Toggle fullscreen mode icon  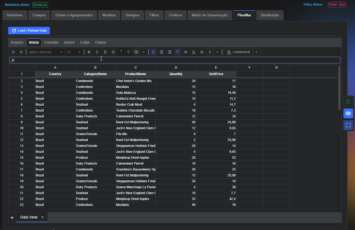(348, 125)
